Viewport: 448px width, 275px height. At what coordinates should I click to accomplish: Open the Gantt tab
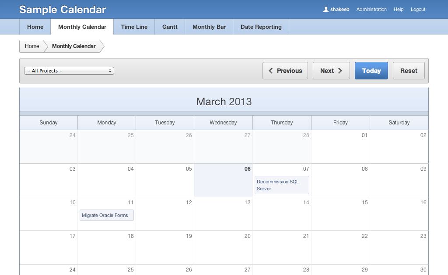click(x=170, y=27)
